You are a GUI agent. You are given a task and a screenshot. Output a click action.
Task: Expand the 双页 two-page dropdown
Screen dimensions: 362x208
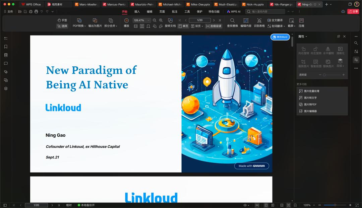click(x=202, y=26)
